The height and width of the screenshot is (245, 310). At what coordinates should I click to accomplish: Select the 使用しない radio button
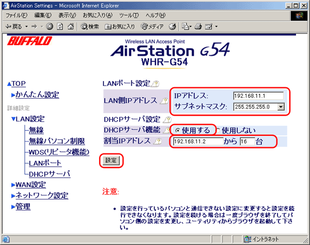pos(218,130)
